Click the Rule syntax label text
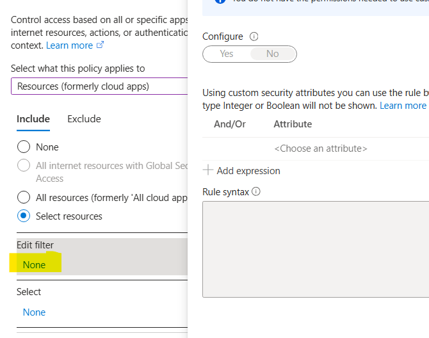Screen dimensions: 429x338 (226, 192)
